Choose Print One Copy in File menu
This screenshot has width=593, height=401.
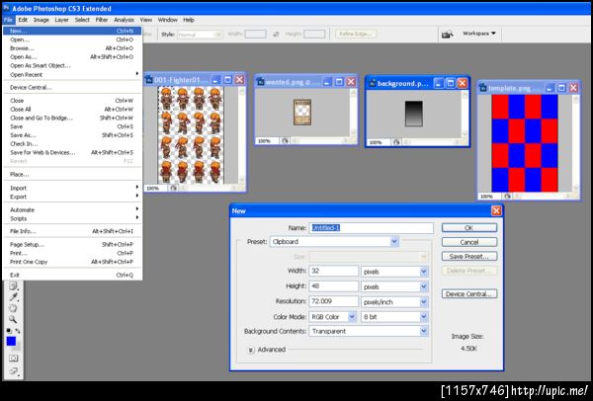tap(72, 262)
